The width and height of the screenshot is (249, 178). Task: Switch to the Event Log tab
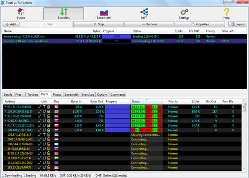88,95
